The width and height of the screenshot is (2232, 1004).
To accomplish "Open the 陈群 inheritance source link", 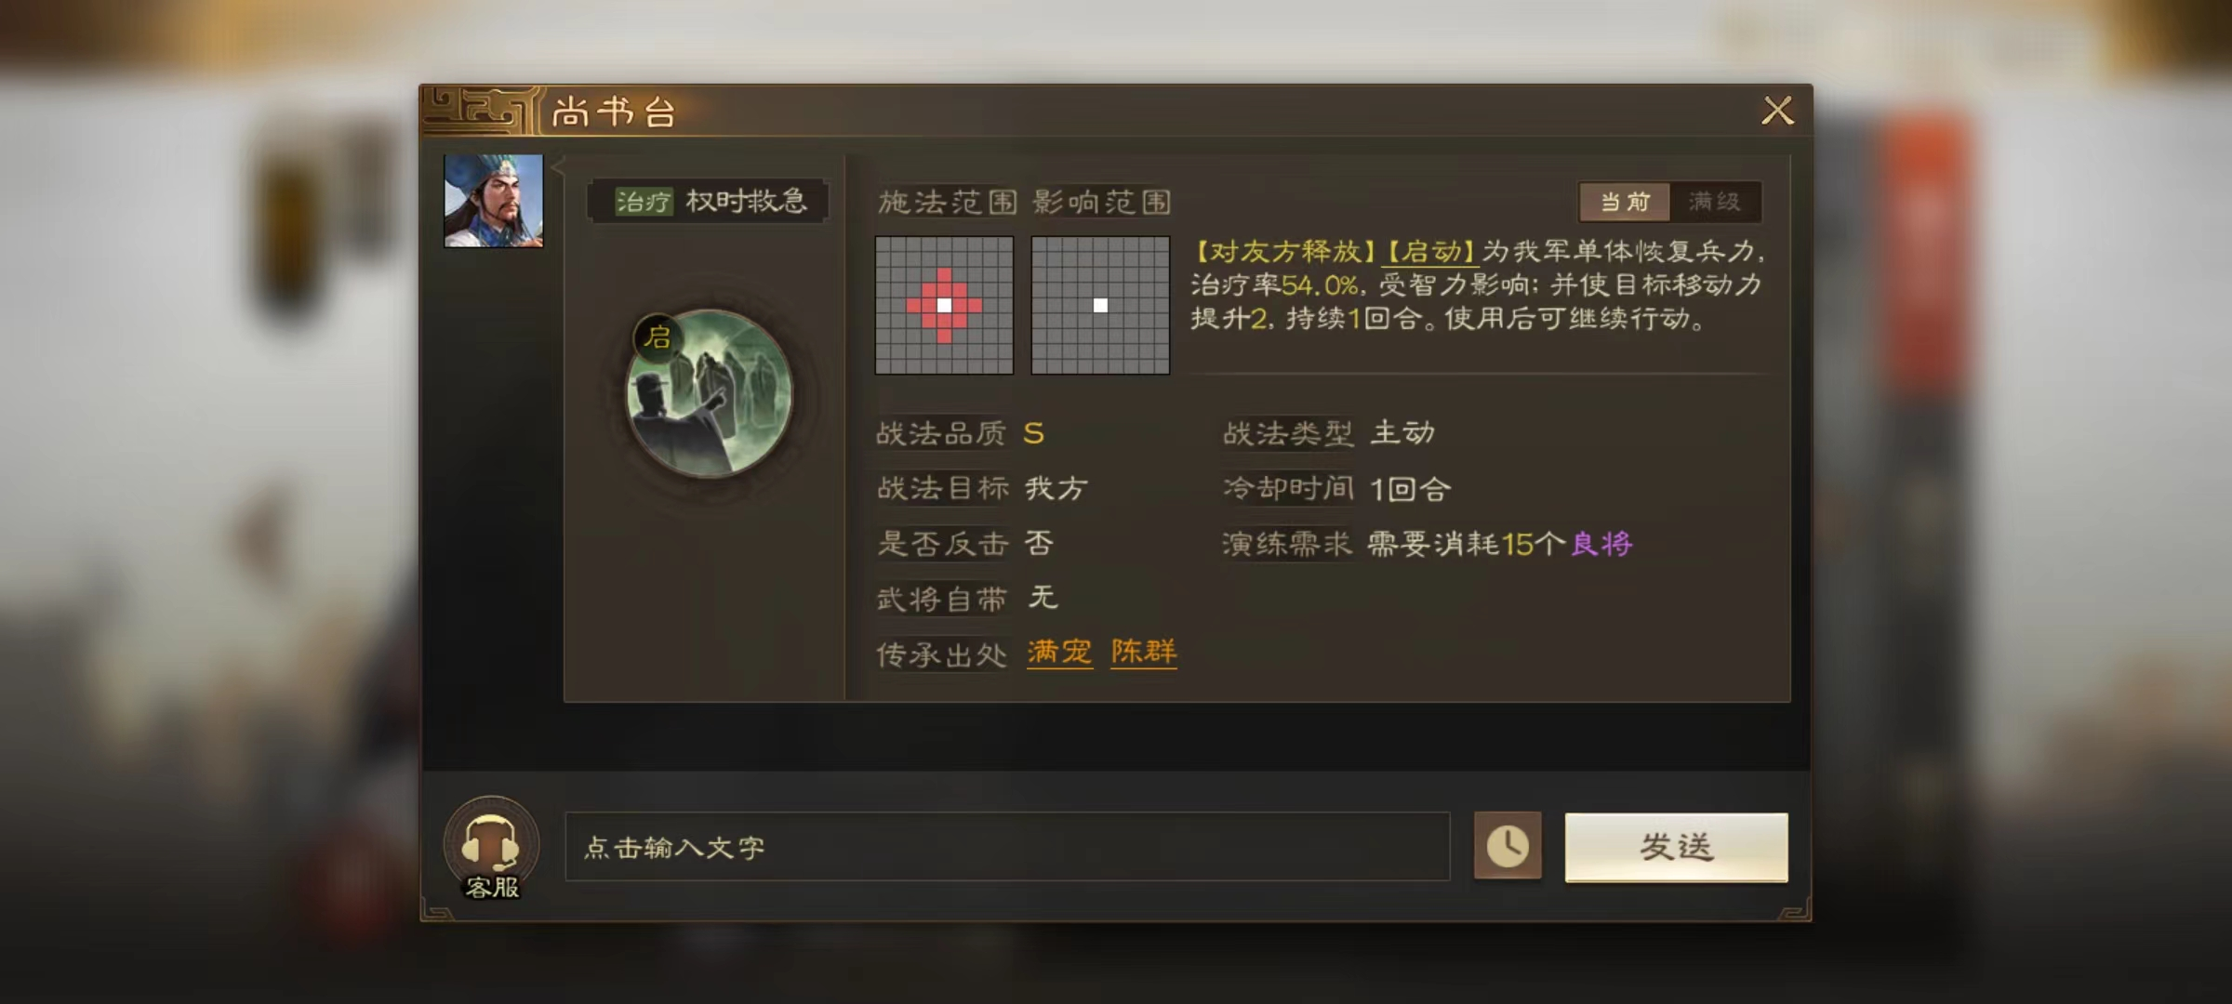I will pyautogui.click(x=1144, y=652).
